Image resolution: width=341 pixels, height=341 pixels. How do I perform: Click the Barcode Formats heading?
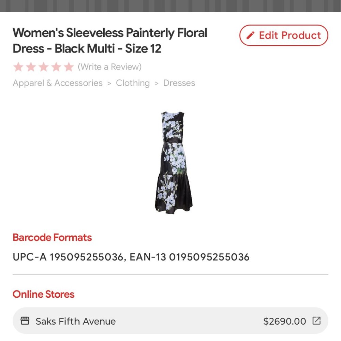pyautogui.click(x=52, y=237)
